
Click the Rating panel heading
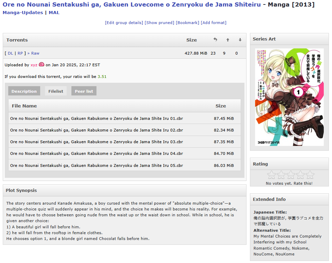pos(261,164)
